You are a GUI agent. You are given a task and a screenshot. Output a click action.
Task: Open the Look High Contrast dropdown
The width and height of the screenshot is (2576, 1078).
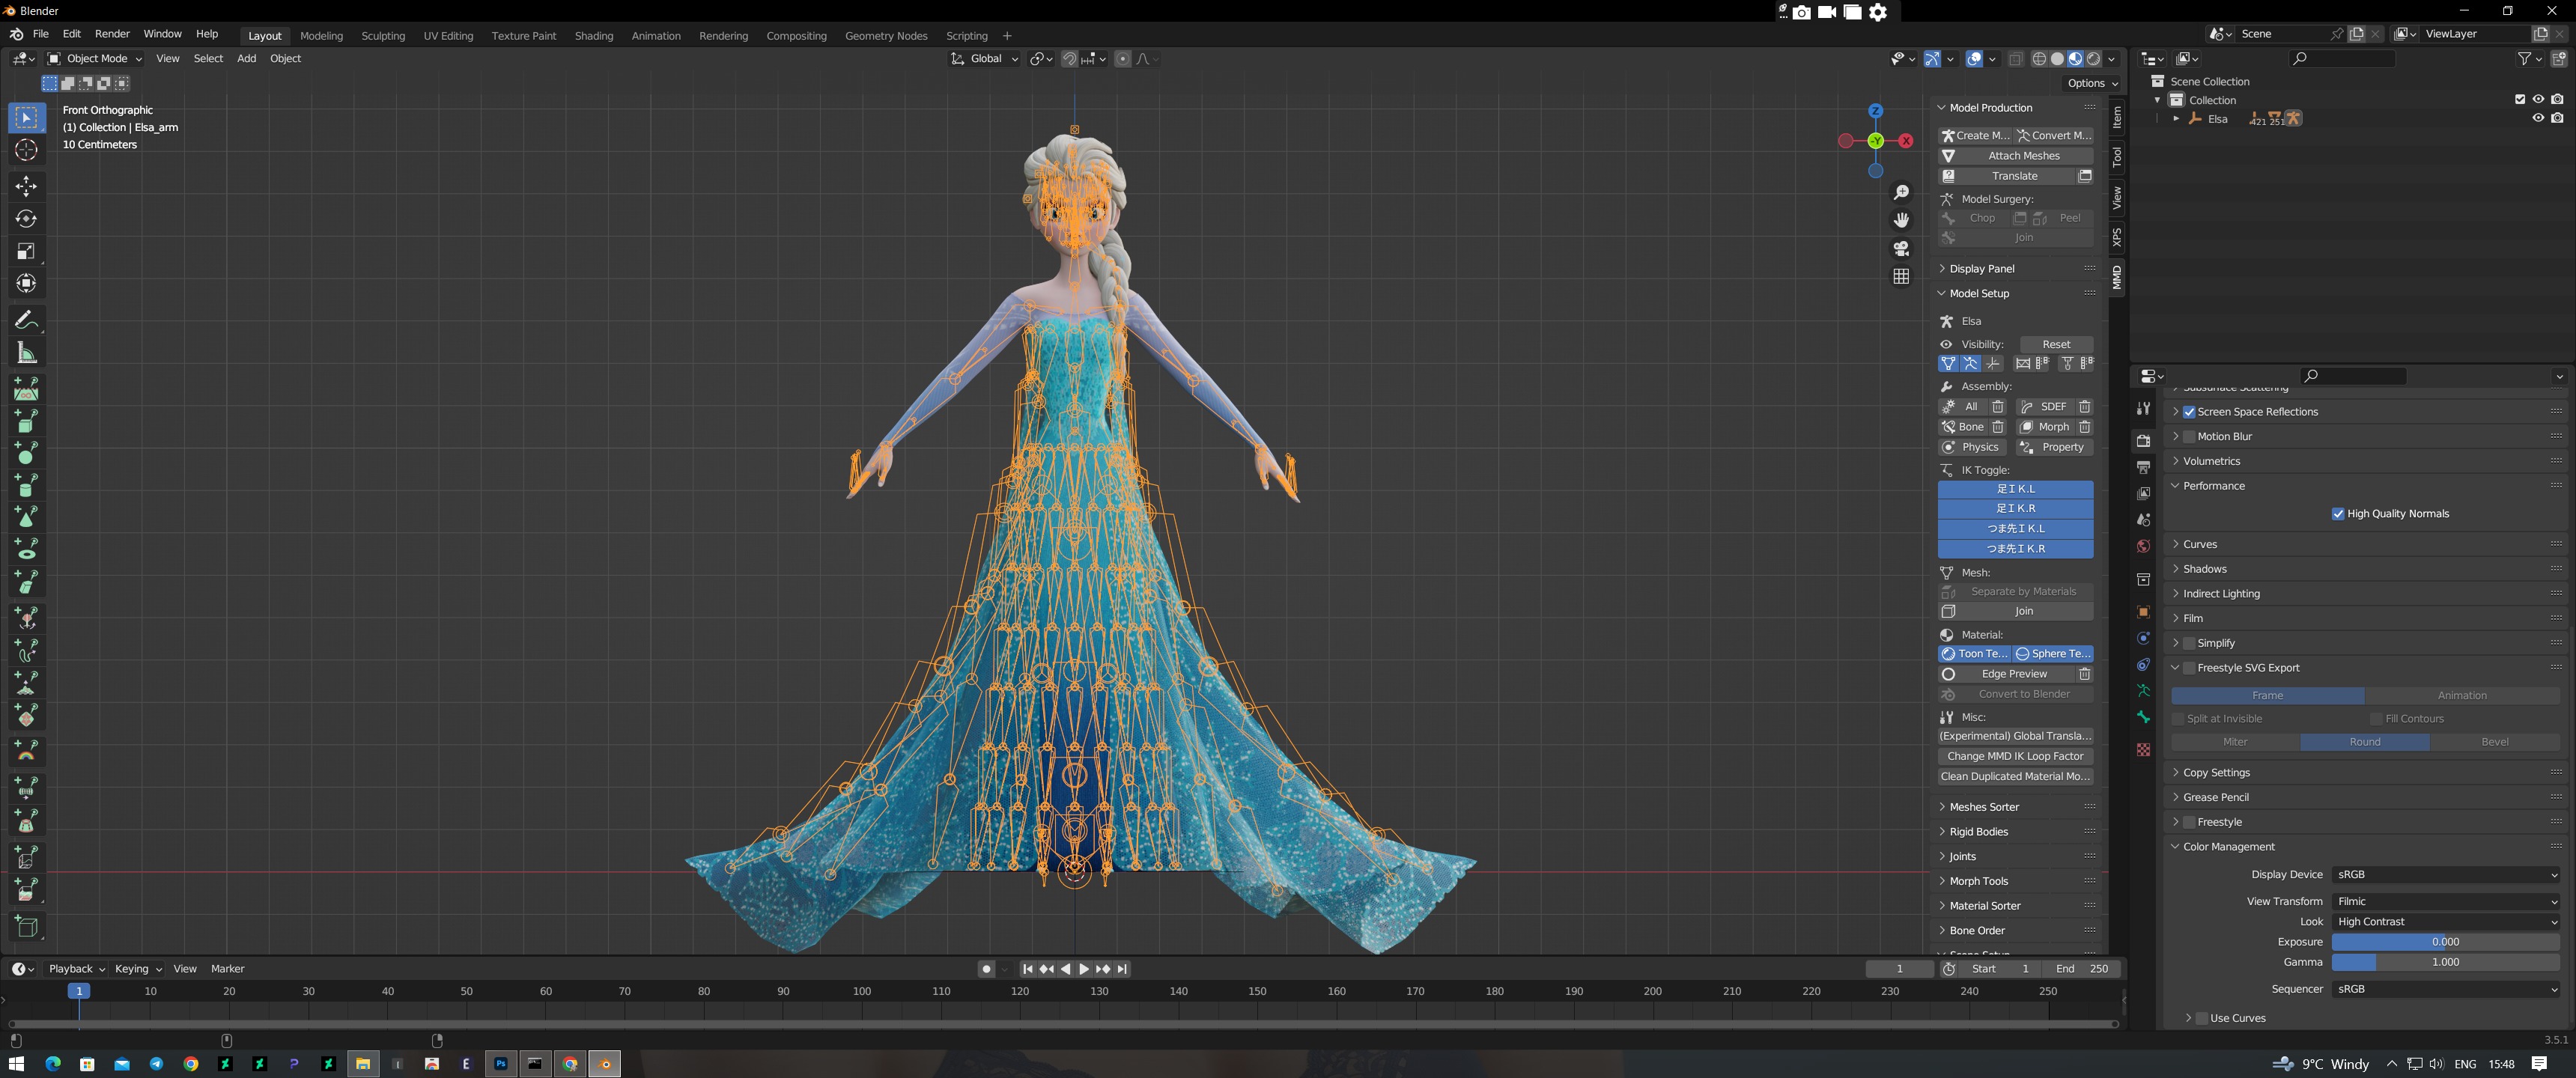click(2446, 922)
